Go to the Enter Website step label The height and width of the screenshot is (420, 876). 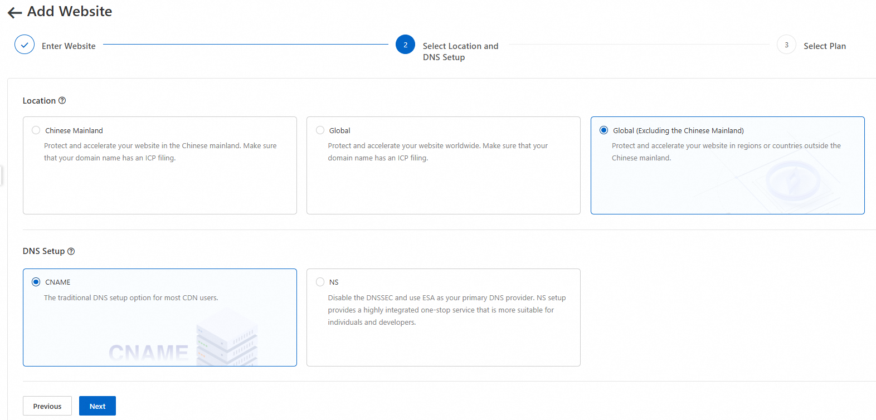(x=69, y=46)
